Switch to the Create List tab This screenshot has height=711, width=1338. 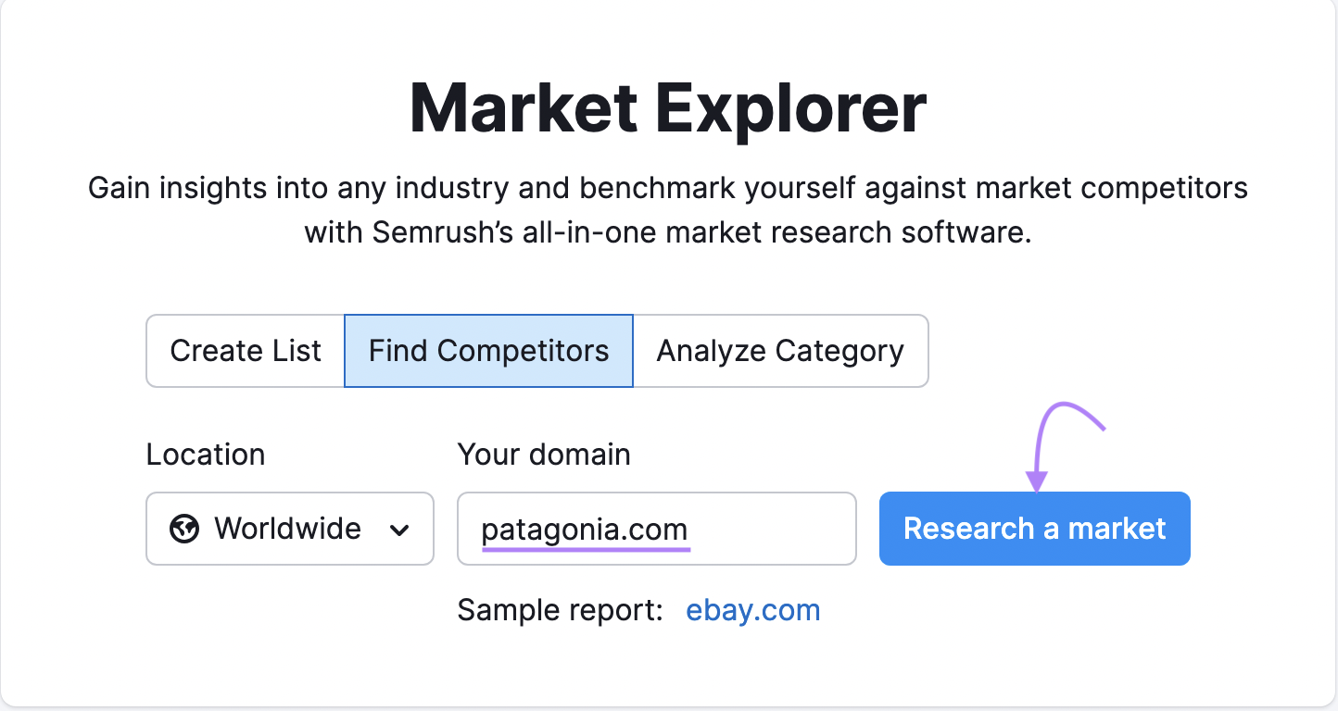(x=245, y=351)
